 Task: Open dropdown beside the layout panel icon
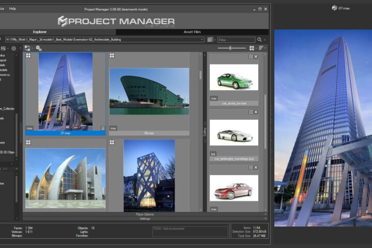[x=8, y=49]
